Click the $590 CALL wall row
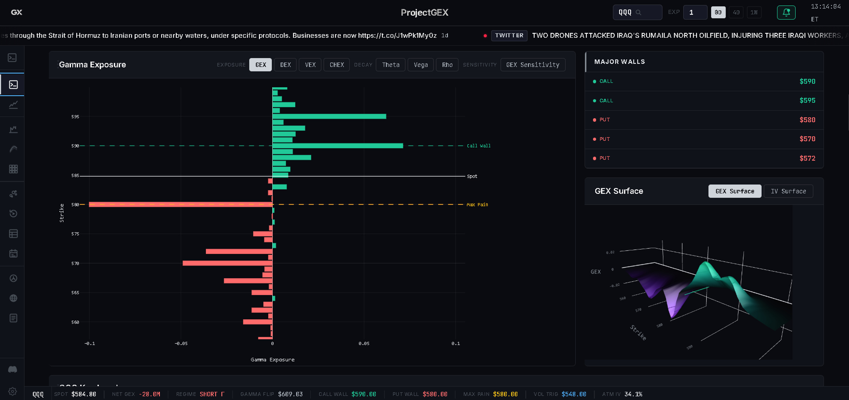The width and height of the screenshot is (849, 400). [704, 82]
